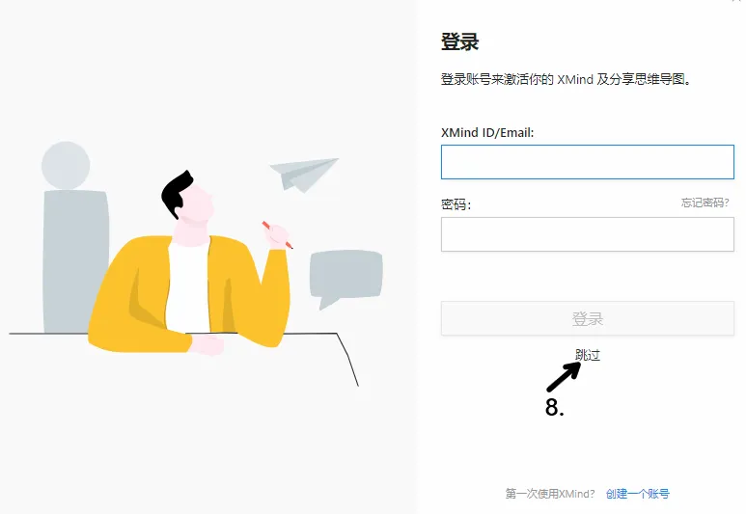
Task: Click the bold 登录 heading
Action: point(459,41)
